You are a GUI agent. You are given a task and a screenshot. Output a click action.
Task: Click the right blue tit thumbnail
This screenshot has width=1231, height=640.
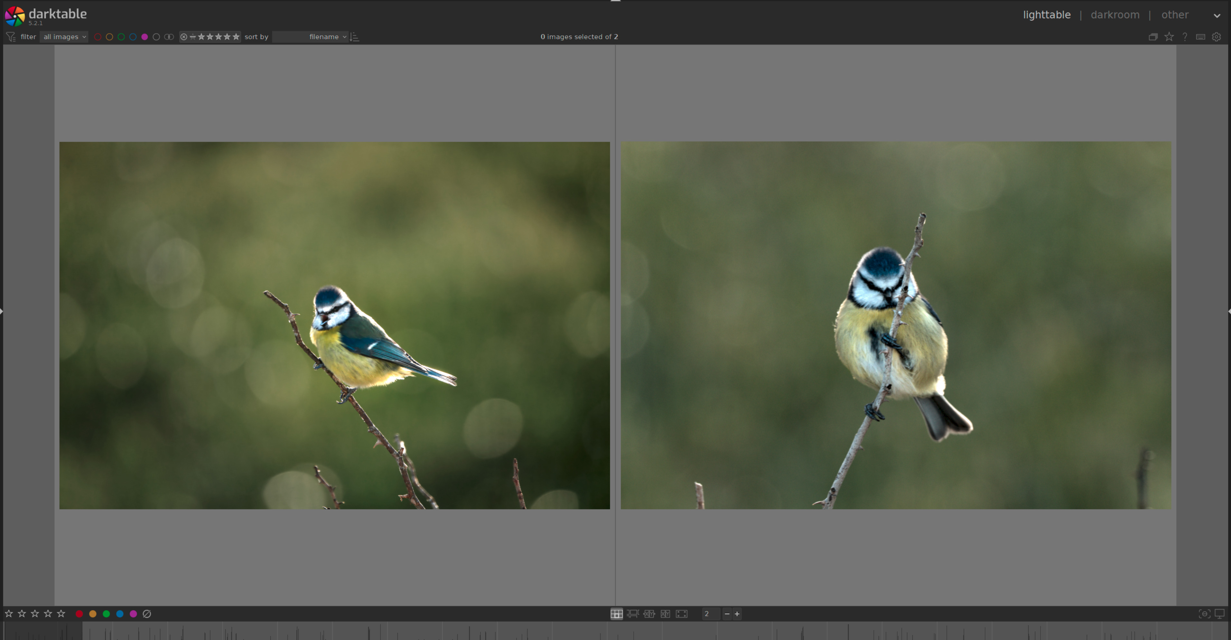(x=896, y=325)
